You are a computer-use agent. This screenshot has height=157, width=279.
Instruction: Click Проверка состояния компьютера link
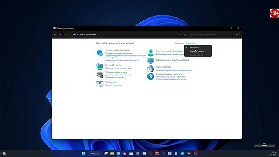[x=118, y=53]
